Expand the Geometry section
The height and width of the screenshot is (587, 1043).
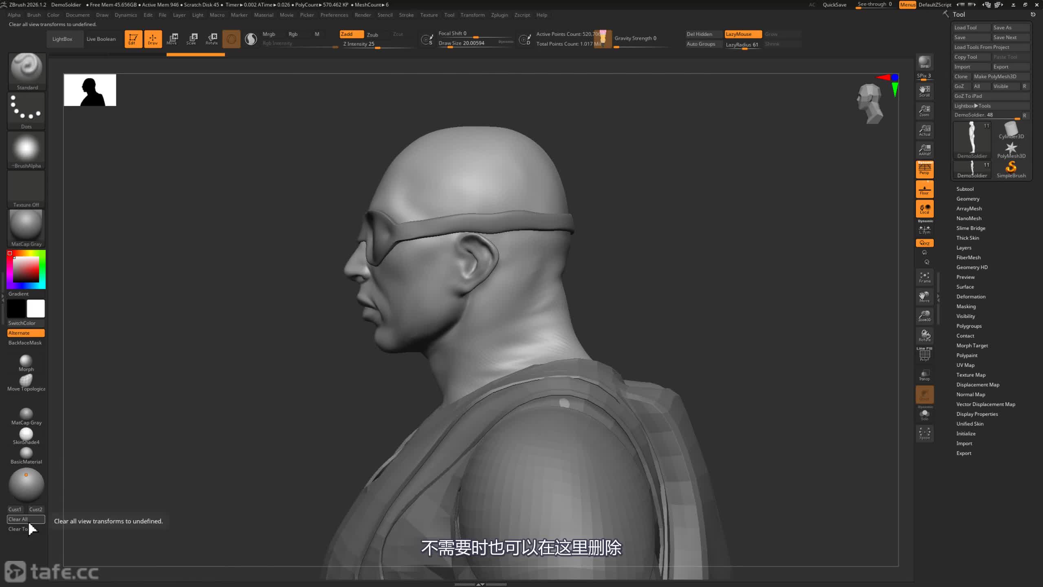click(968, 199)
